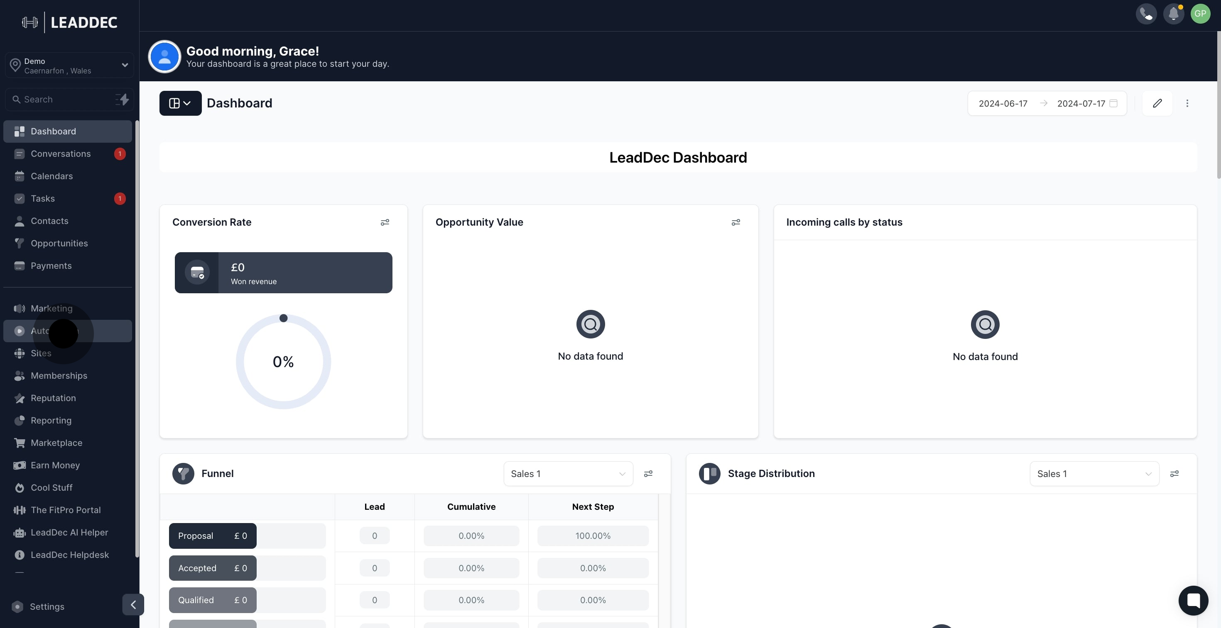Open Earn Money in sidebar

68,465
